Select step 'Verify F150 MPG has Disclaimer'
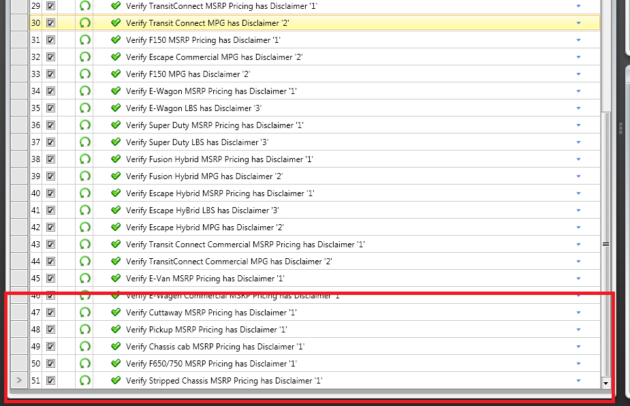This screenshot has width=630, height=406. [188, 74]
